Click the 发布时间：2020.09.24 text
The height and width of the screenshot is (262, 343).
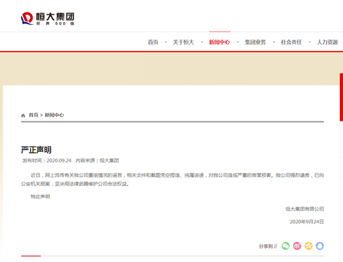[47, 161]
